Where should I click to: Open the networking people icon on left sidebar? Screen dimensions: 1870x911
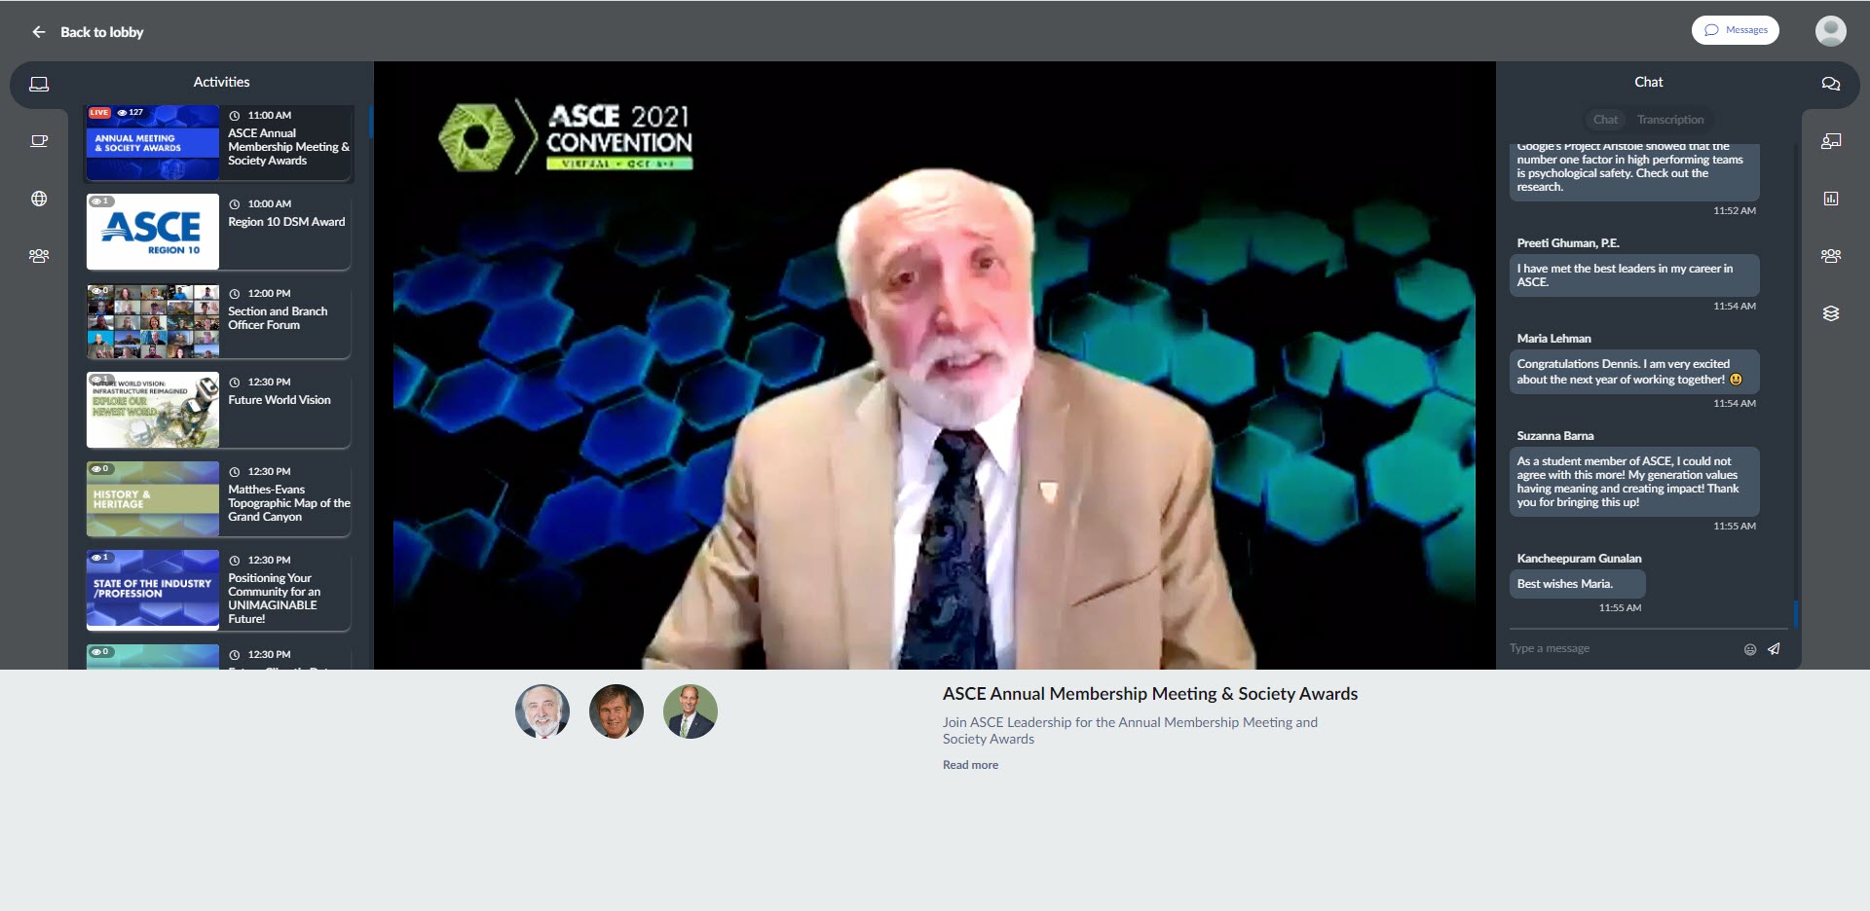pyautogui.click(x=39, y=256)
